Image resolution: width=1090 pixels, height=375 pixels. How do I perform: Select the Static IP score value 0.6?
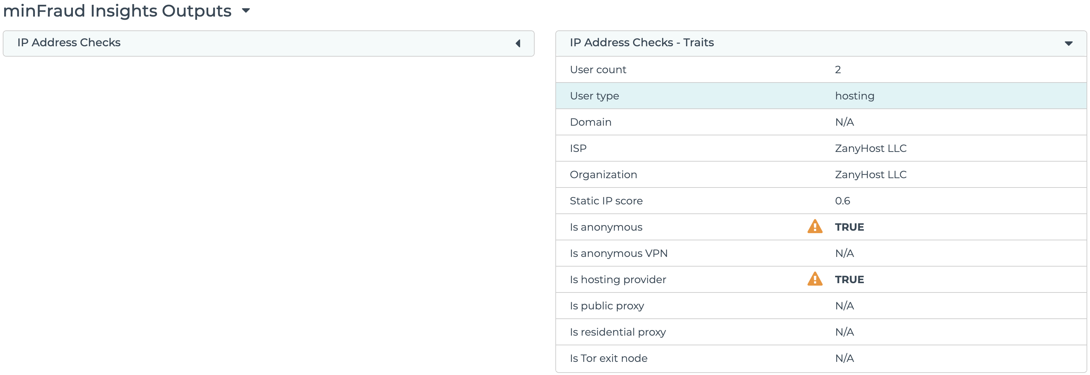click(x=842, y=201)
